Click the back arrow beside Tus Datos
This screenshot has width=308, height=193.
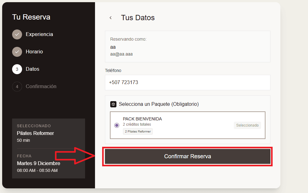[111, 18]
